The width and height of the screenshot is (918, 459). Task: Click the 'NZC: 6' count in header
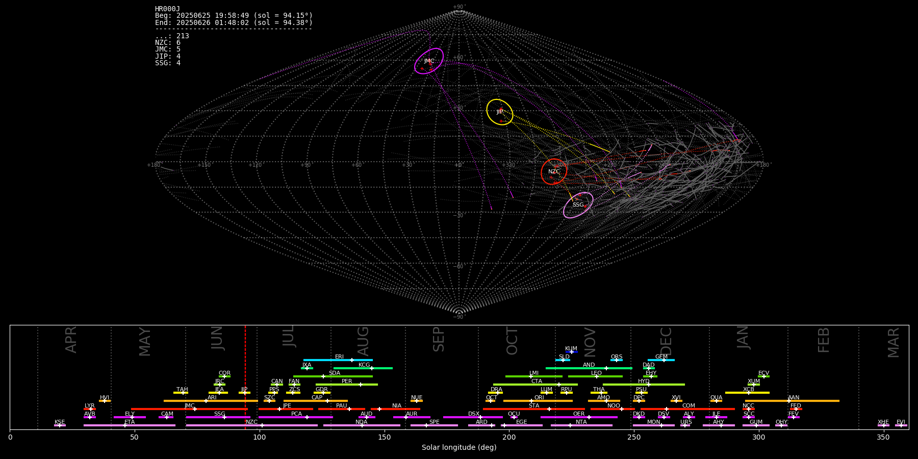click(168, 43)
